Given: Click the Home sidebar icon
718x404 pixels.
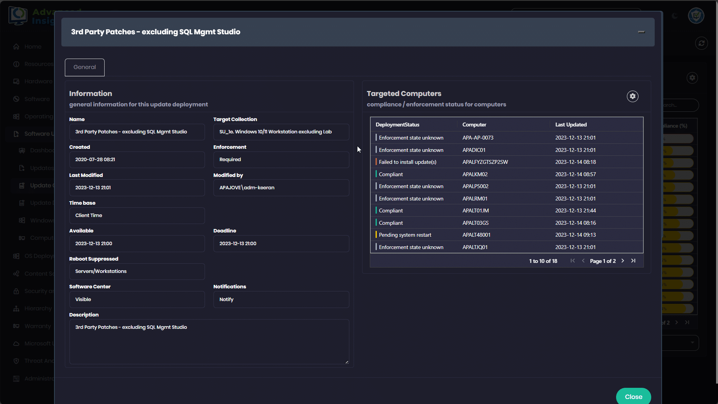Looking at the screenshot, I should click(x=16, y=47).
